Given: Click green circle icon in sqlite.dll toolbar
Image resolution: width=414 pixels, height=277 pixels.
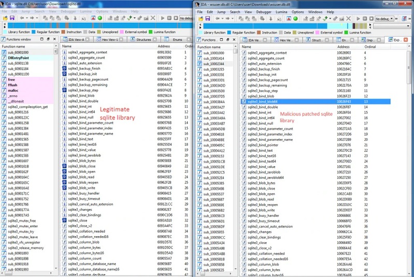Looking at the screenshot, I should click(x=100, y=18).
